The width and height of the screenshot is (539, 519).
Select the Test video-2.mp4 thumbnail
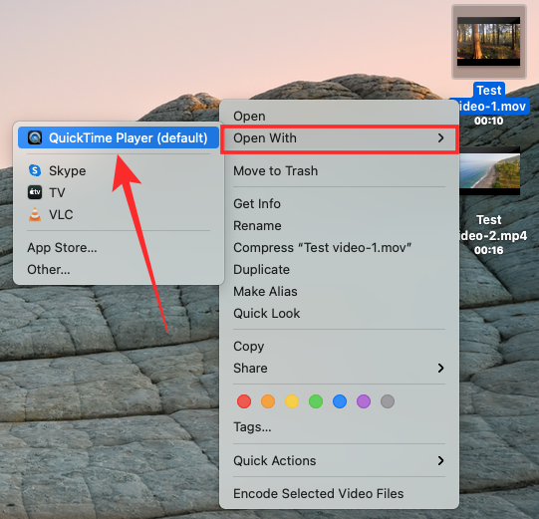pyautogui.click(x=489, y=170)
